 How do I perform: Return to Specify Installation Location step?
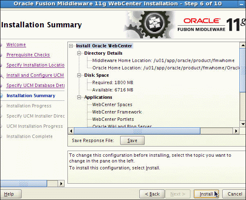(35, 65)
